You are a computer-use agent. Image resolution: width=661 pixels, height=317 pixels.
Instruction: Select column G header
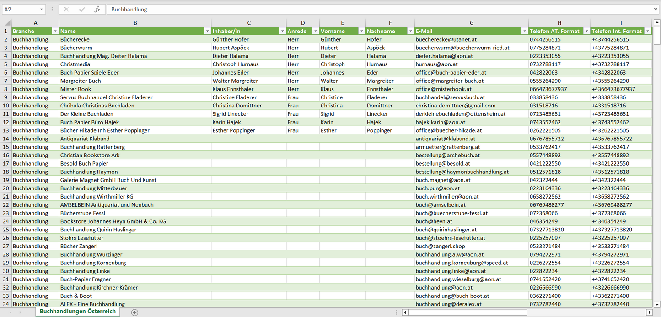pos(471,23)
